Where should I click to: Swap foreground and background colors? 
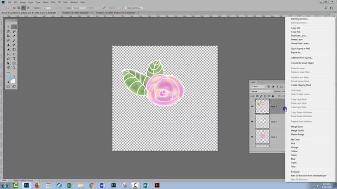[x=14, y=76]
